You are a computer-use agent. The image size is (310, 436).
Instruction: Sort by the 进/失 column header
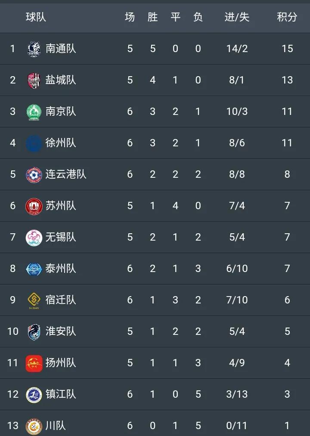pyautogui.click(x=237, y=17)
